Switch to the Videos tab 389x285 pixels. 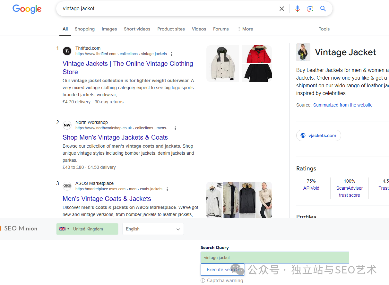[199, 29]
